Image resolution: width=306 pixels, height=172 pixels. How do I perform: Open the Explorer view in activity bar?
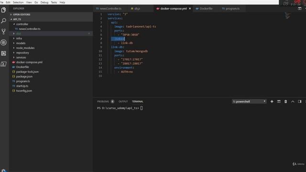pyautogui.click(x=3, y=10)
